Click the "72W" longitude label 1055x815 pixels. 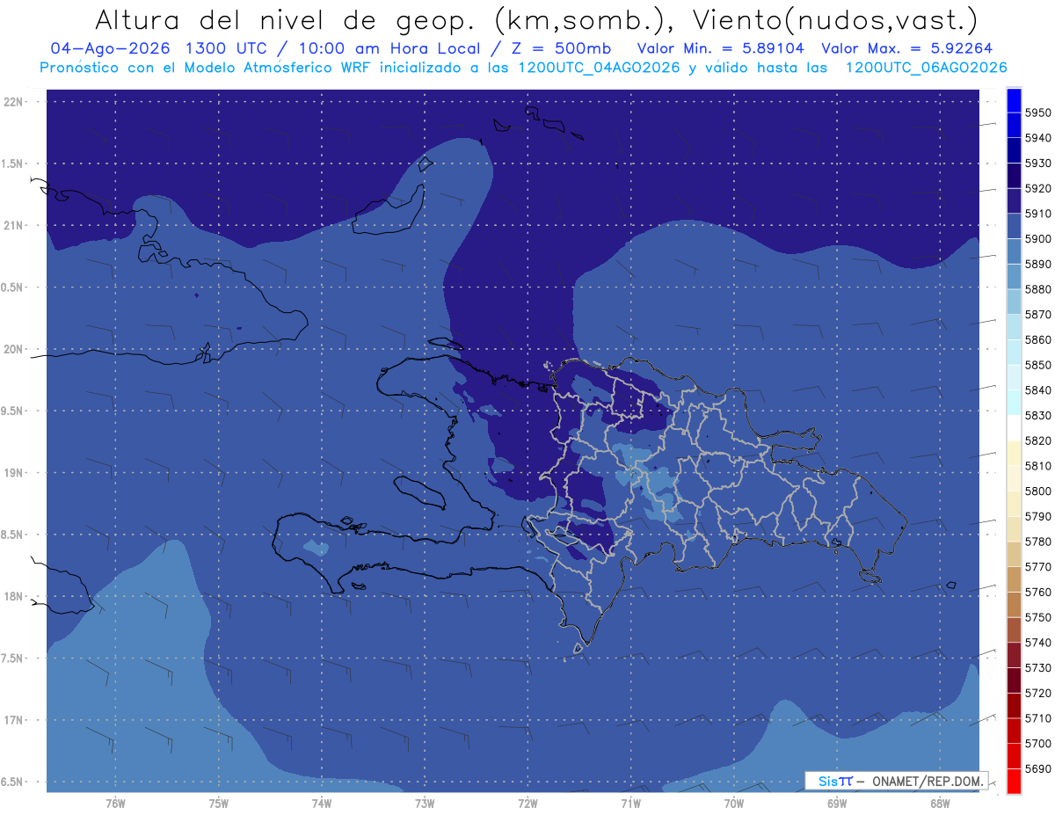(528, 804)
